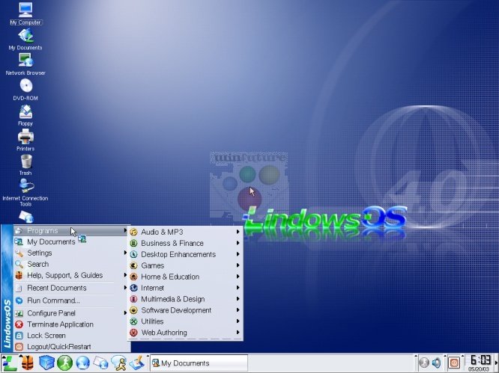This screenshot has height=373, width=499.
Task: Choose Run Command... in the launch menu
Action: coord(70,300)
